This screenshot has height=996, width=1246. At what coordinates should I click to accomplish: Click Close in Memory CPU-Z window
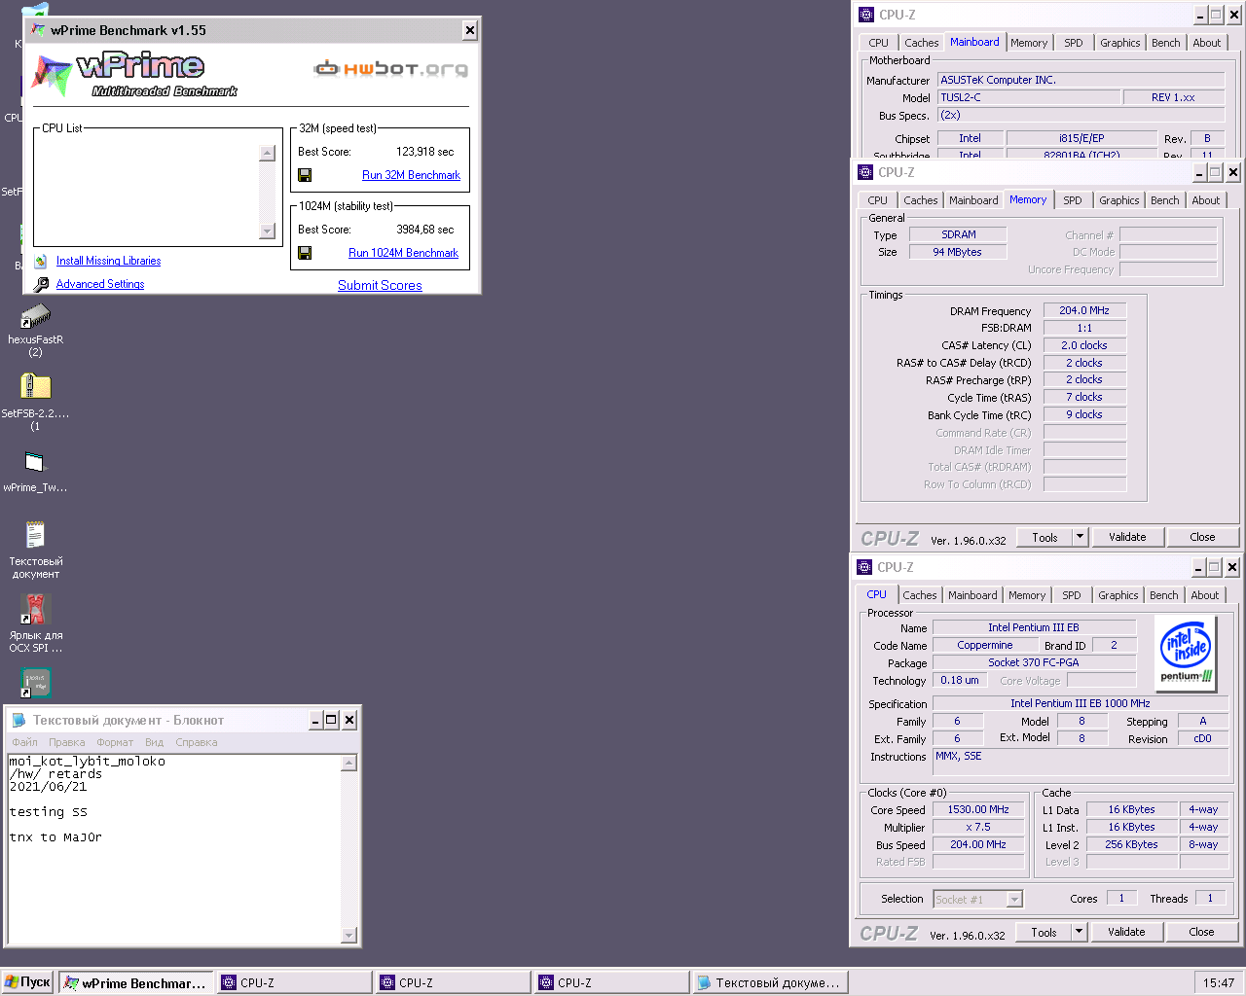coord(1202,537)
